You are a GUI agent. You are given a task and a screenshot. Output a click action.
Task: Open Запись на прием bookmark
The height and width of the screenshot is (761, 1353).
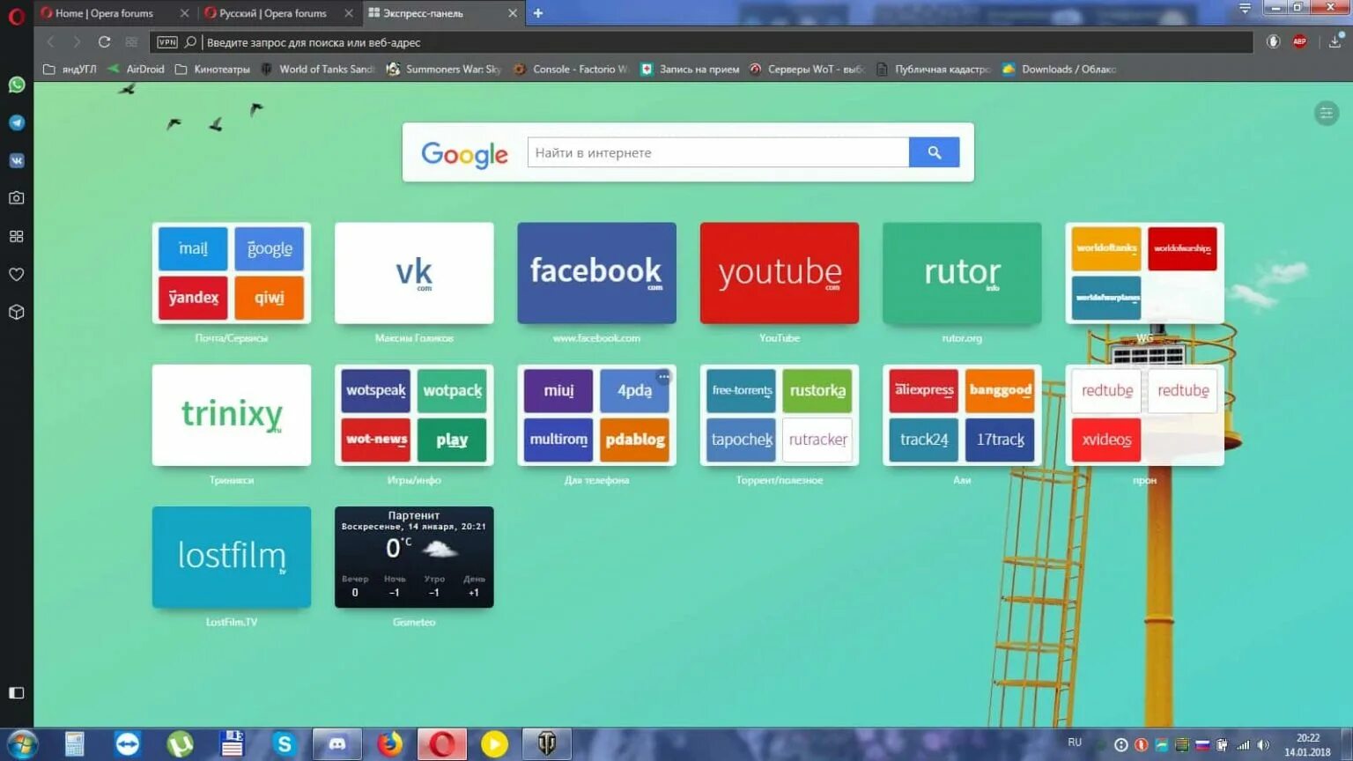(690, 69)
